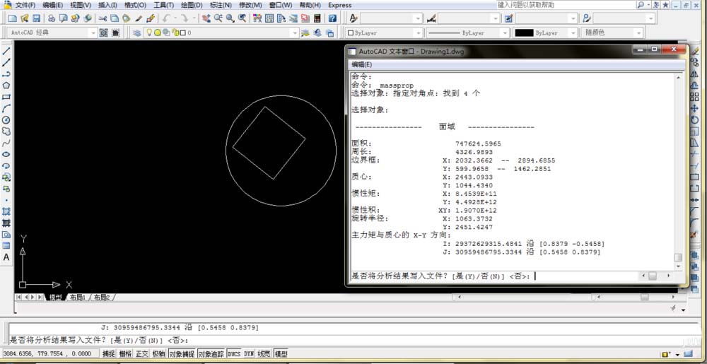This screenshot has width=707, height=364.
Task: Click coordinates readout in status bar
Action: point(50,354)
